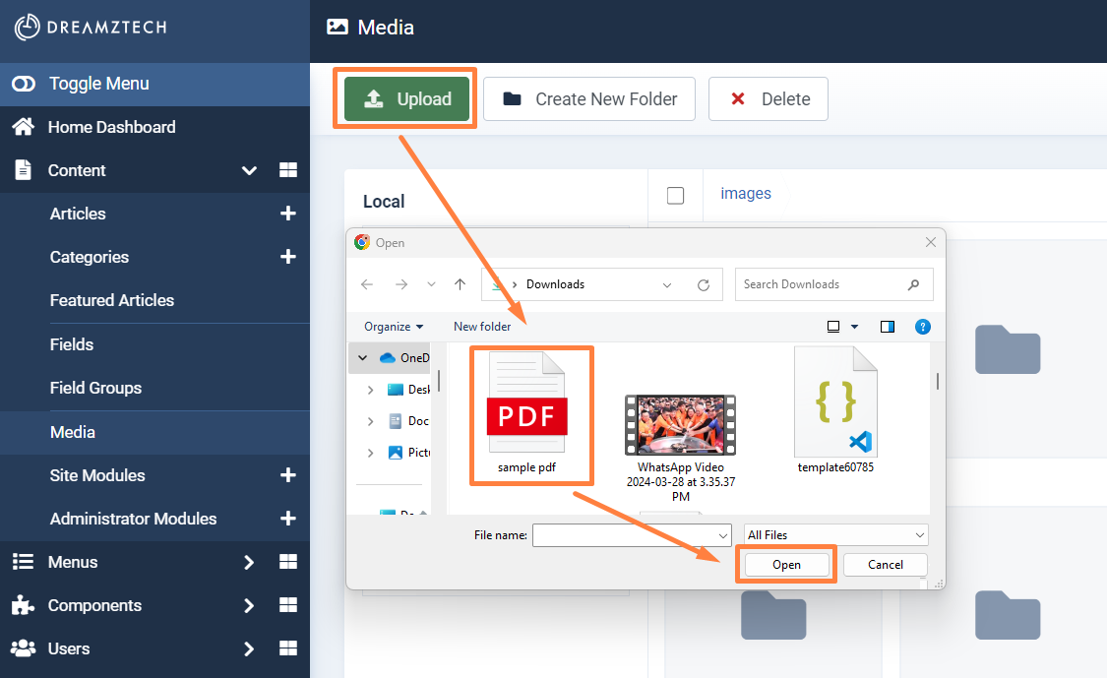The width and height of the screenshot is (1107, 678).
Task: Expand the Desktop tree node
Action: pos(371,390)
